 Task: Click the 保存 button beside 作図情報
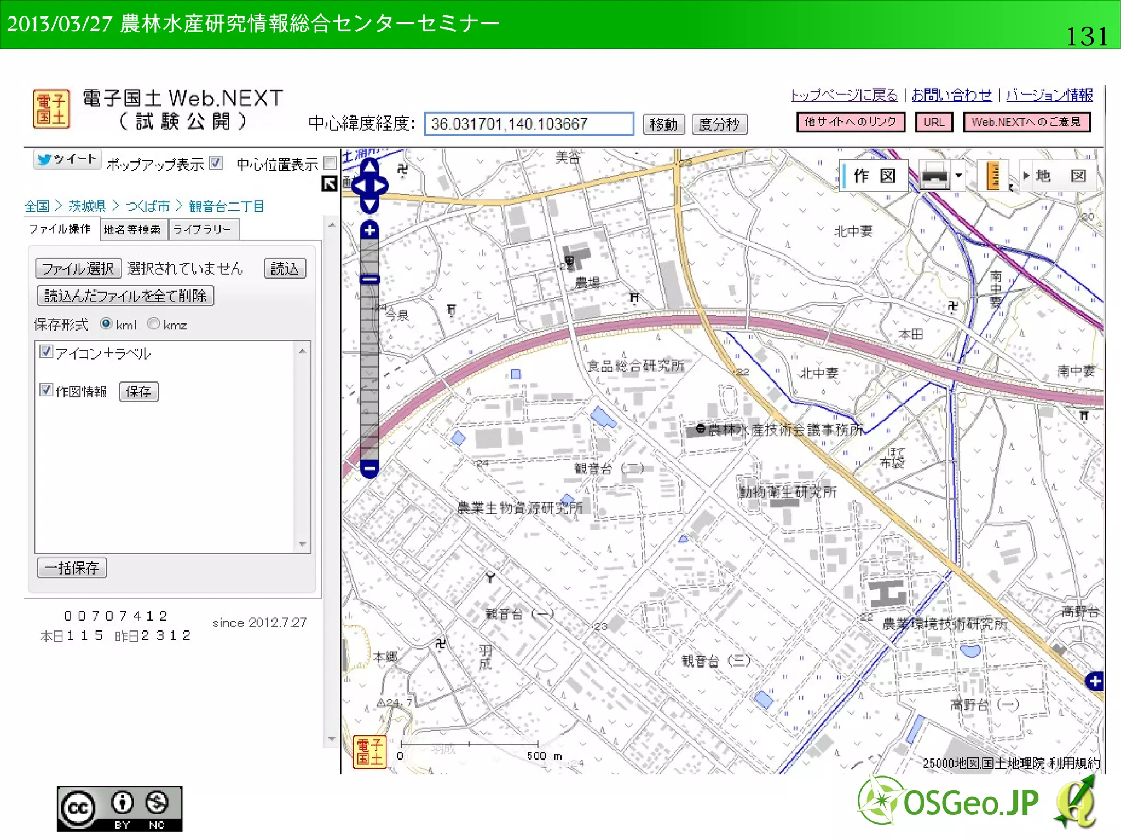[x=138, y=392]
